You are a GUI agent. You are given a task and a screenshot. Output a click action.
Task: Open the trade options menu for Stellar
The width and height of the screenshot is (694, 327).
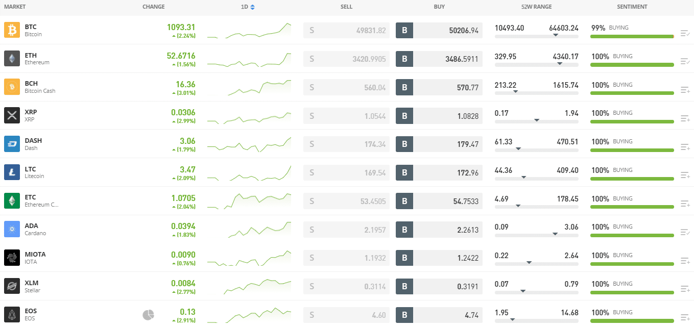tap(685, 289)
